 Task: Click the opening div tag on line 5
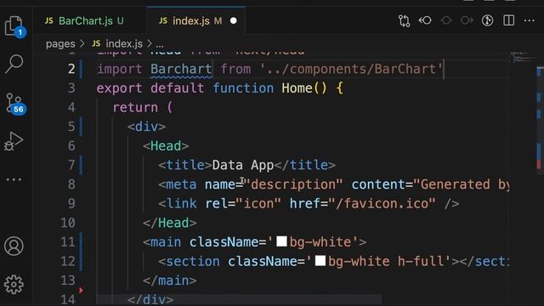coord(146,127)
